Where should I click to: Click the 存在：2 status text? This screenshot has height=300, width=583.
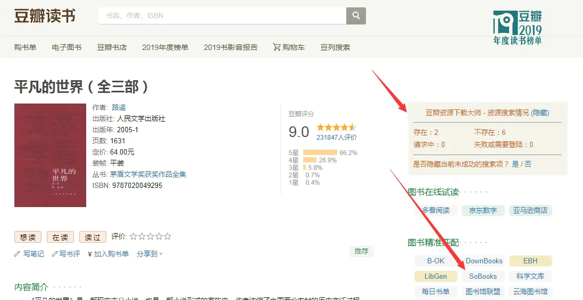pyautogui.click(x=426, y=133)
